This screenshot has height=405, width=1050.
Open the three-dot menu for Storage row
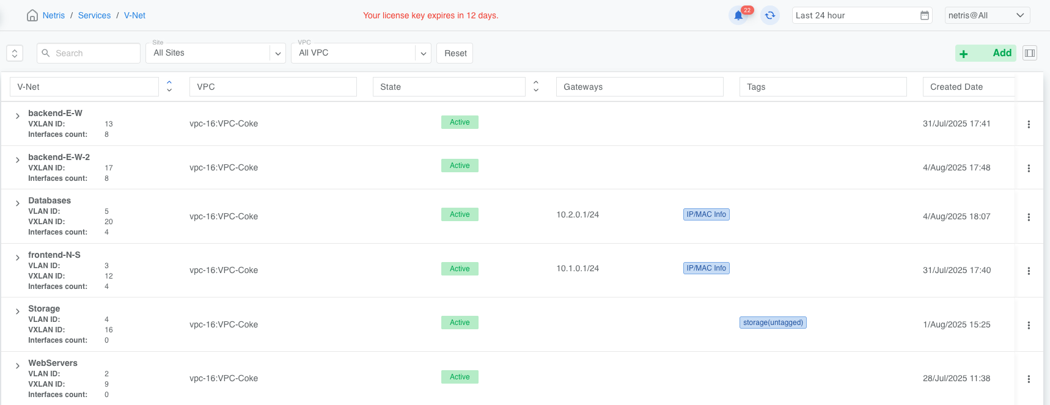click(1029, 325)
